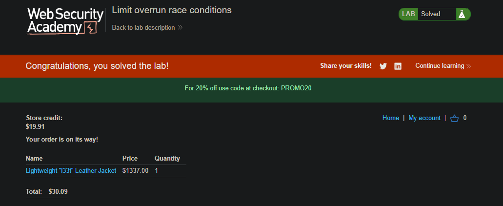Image resolution: width=503 pixels, height=206 pixels.
Task: Click chevrons next to Continue learning
Action: point(469,66)
